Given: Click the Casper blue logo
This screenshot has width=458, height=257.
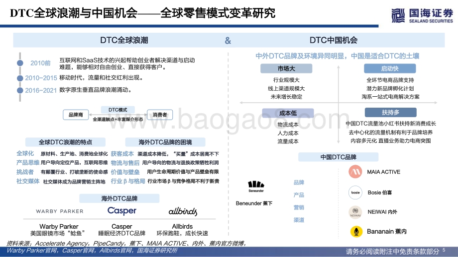Looking at the screenshot, I should pyautogui.click(x=122, y=210).
